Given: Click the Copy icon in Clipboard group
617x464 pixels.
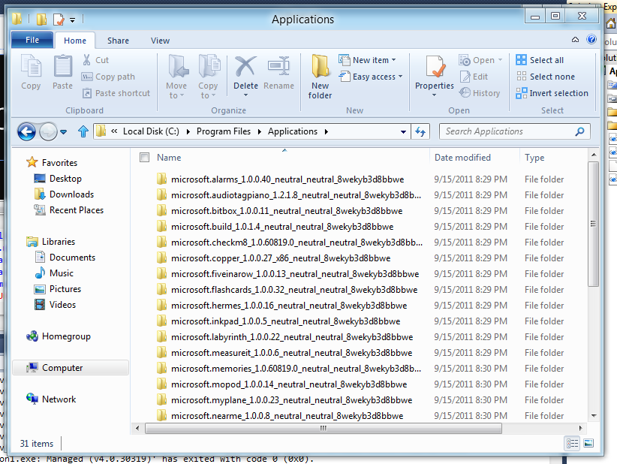Looking at the screenshot, I should coord(31,66).
